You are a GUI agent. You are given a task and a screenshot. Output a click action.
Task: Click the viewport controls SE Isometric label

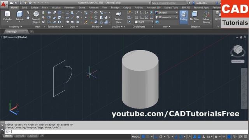tap(11, 37)
